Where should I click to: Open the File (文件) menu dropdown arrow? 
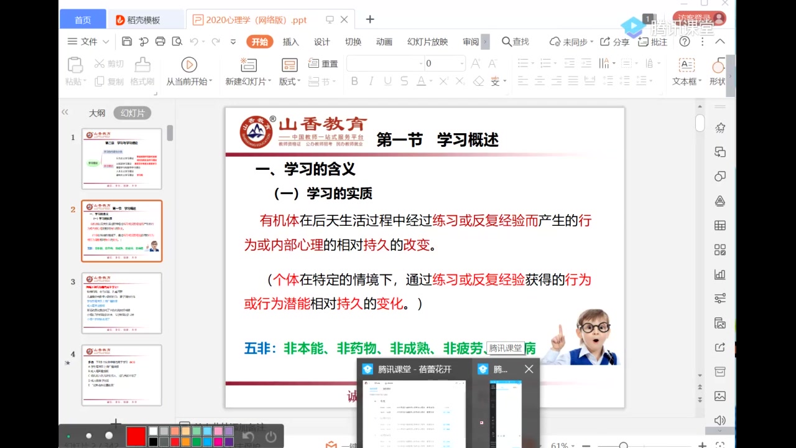(106, 42)
